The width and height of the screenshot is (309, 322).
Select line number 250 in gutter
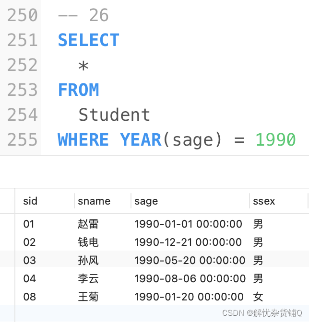pos(23,15)
